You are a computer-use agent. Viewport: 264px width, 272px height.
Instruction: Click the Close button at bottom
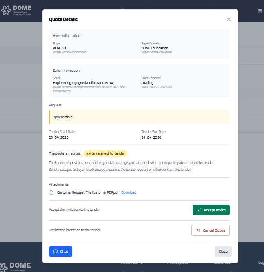(223, 251)
